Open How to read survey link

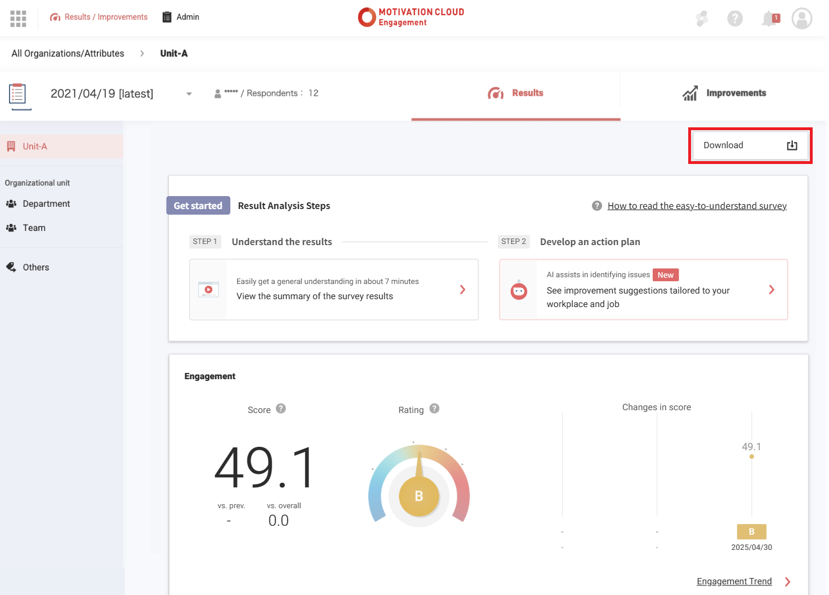coord(697,206)
